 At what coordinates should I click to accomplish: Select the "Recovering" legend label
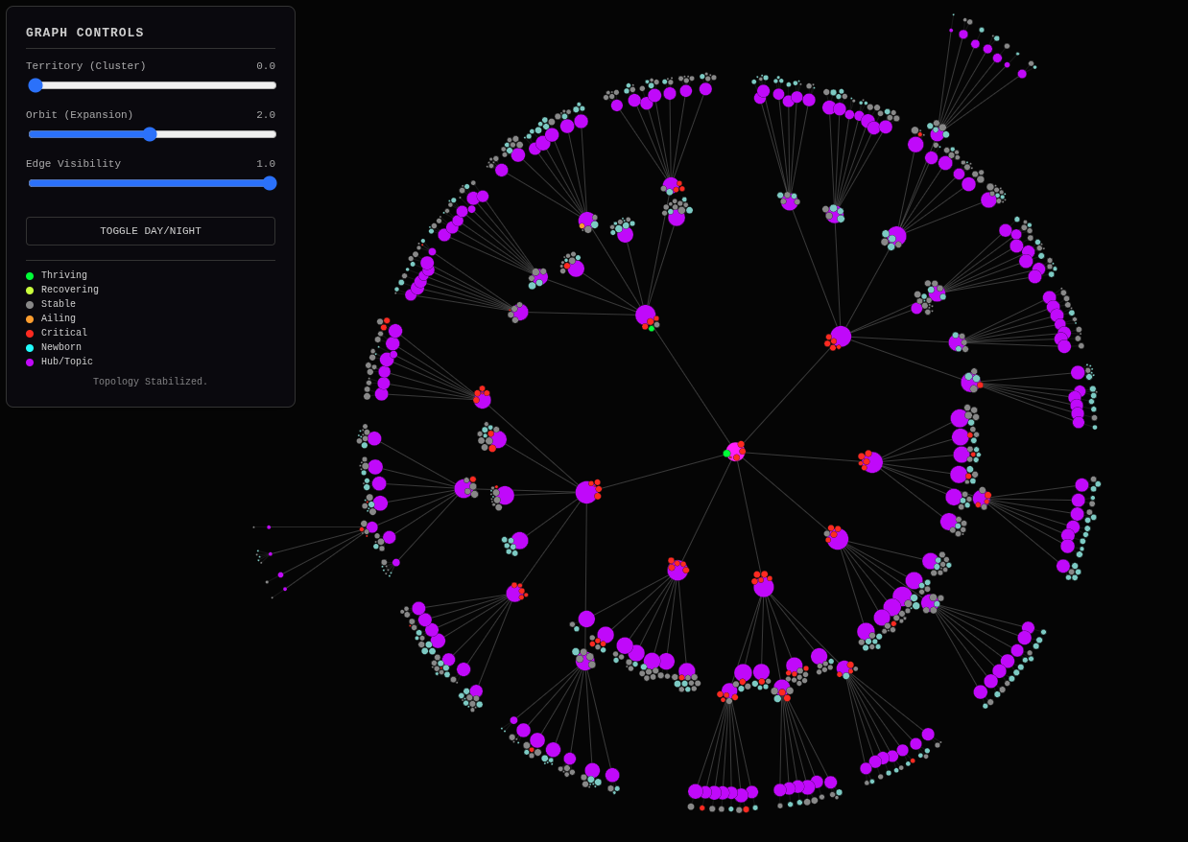tap(70, 291)
